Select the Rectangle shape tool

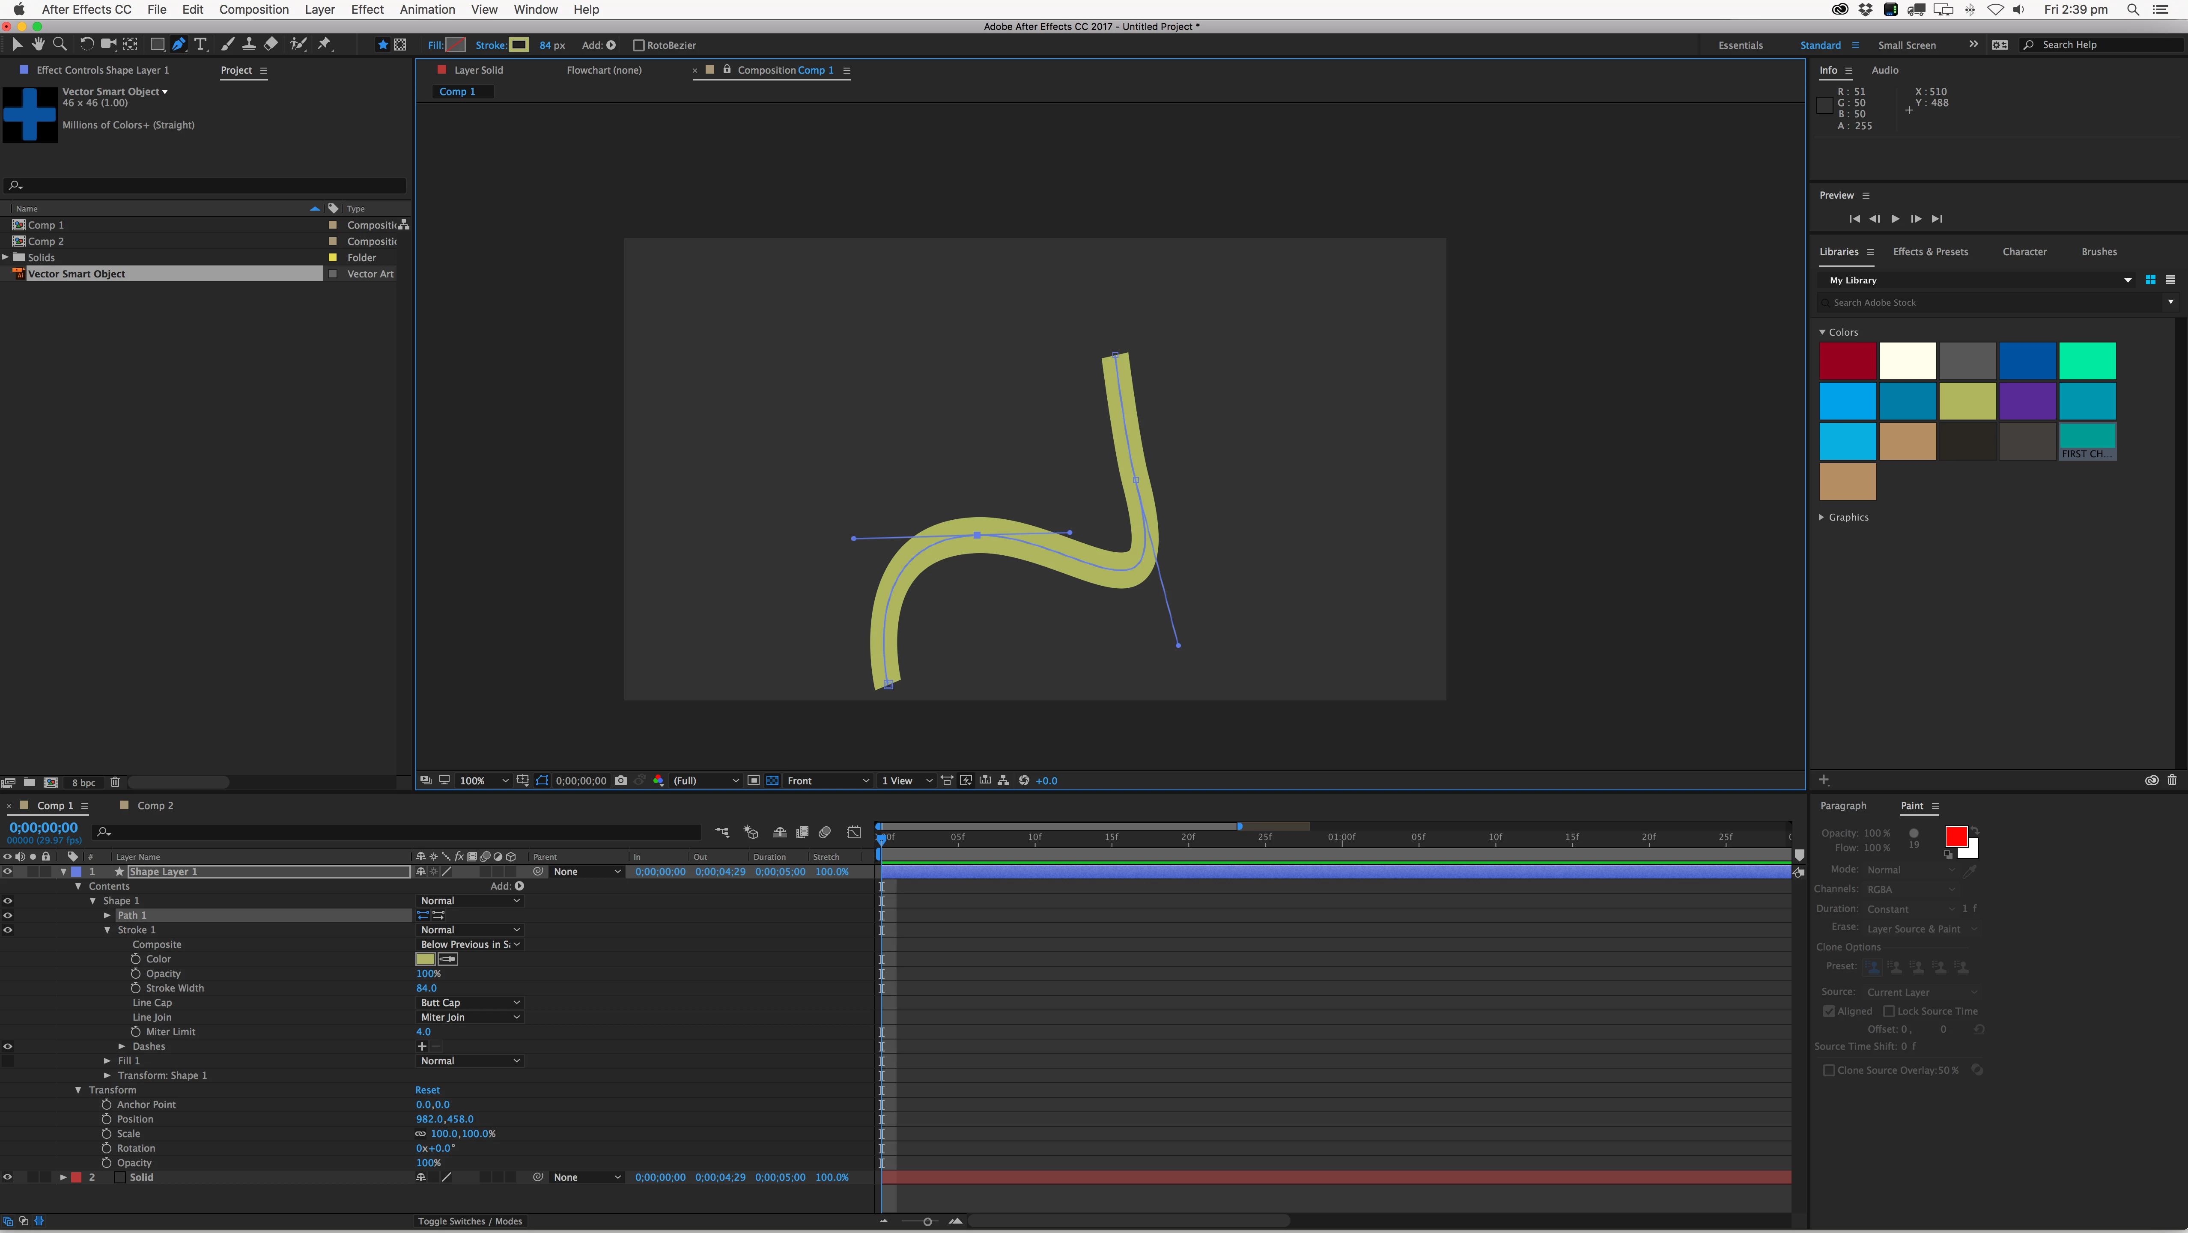pyautogui.click(x=156, y=44)
